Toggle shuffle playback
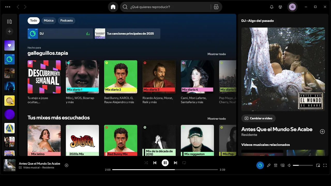Image resolution: width=331 pixels, height=186 pixels. pyautogui.click(x=146, y=163)
